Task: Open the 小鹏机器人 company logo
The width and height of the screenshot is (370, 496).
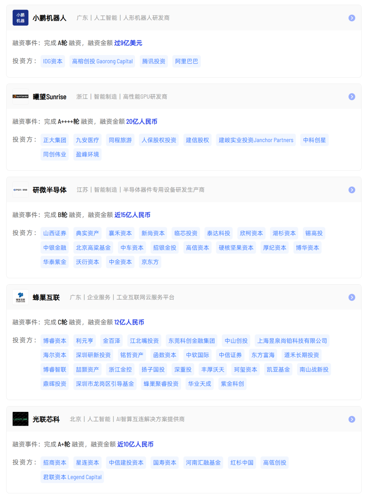Action: coord(21,18)
